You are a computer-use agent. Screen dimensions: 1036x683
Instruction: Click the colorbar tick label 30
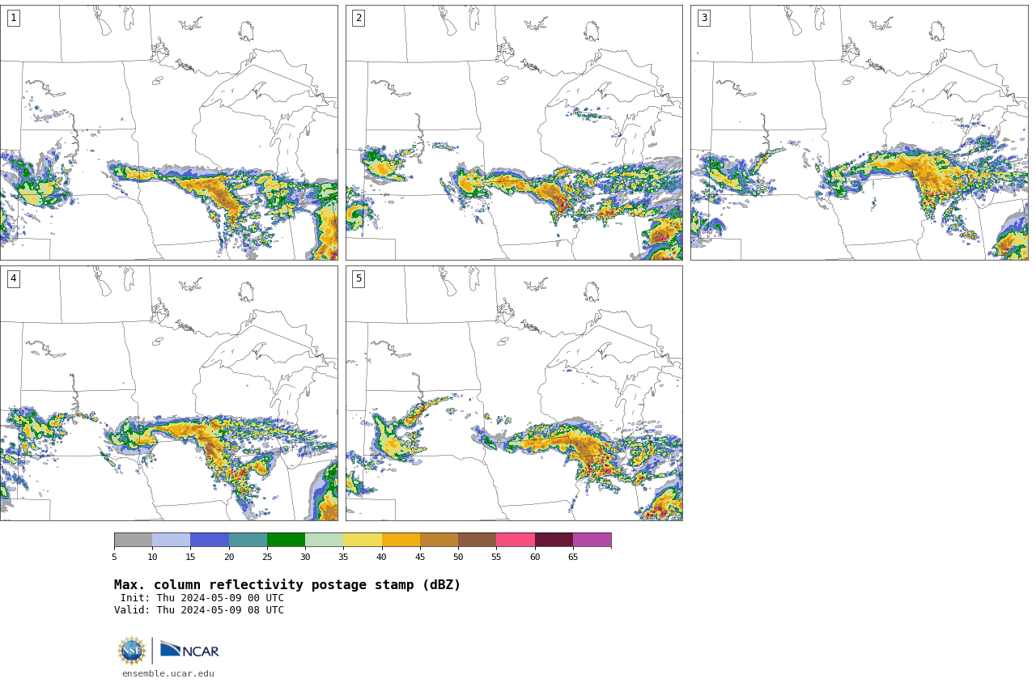point(305,557)
